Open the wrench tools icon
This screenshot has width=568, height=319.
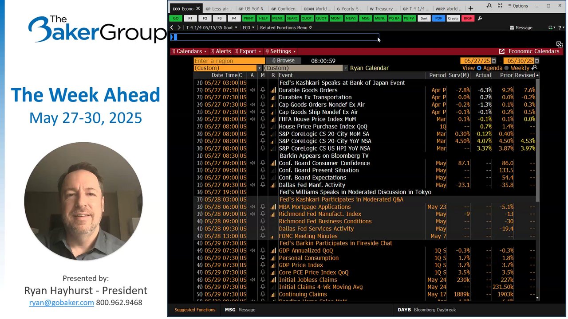coord(480,19)
